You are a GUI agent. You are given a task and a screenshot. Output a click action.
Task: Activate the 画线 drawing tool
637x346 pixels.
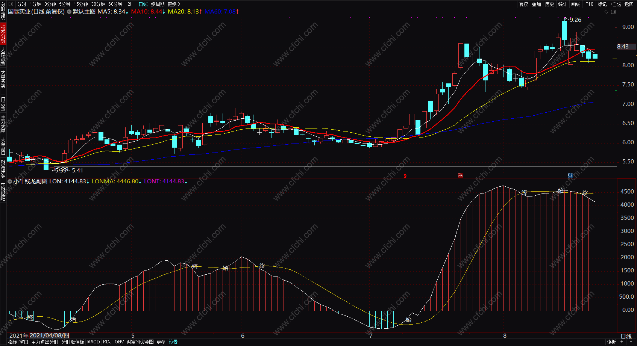tap(576, 4)
